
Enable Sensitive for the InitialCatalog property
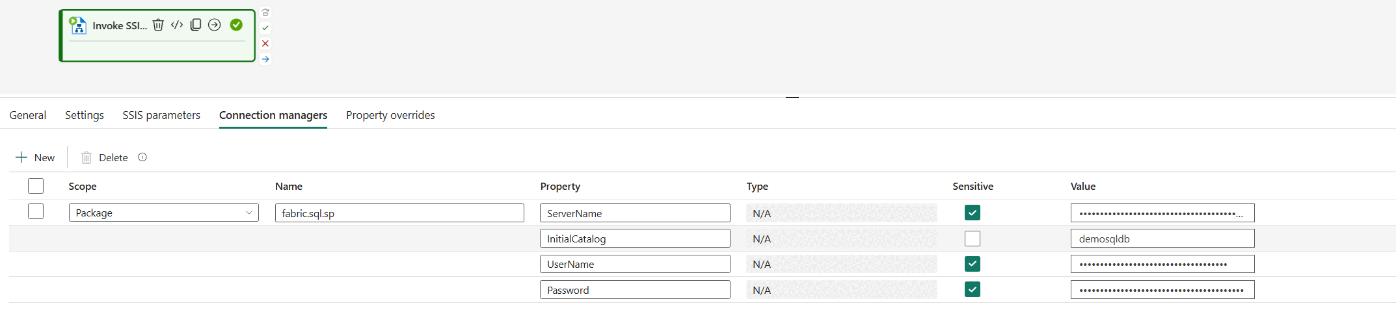[x=973, y=239]
